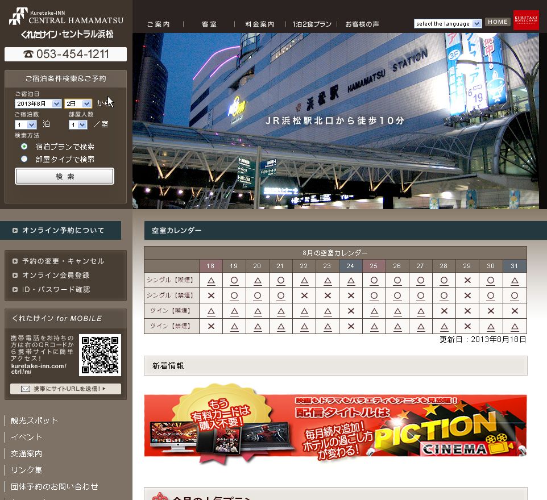Click triangle for ツイン禁煙 on day 23
This screenshot has width=547, height=500.
tap(328, 327)
